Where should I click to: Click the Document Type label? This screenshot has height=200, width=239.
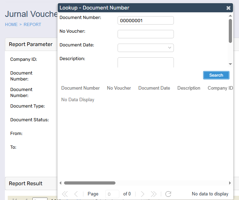click(x=27, y=106)
